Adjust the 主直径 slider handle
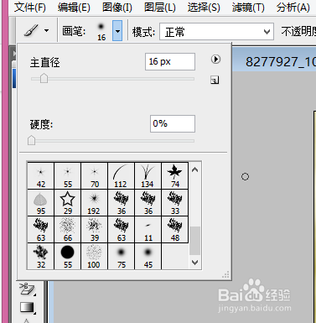This screenshot has width=316, height=323. (x=44, y=78)
